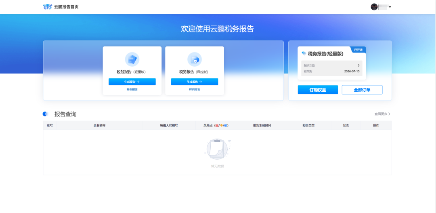The height and width of the screenshot is (213, 436).
Task: Click the 订购权益 button
Action: click(318, 90)
